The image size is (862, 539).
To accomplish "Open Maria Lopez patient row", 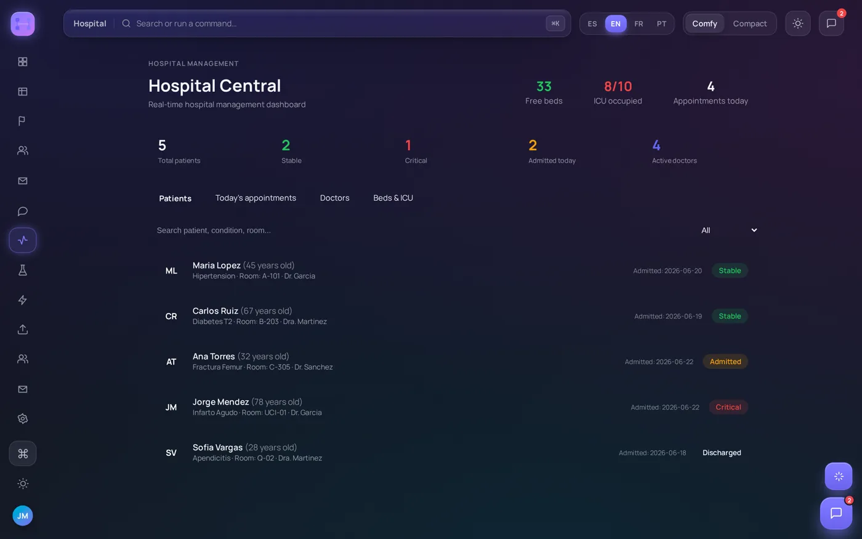I will [453, 270].
